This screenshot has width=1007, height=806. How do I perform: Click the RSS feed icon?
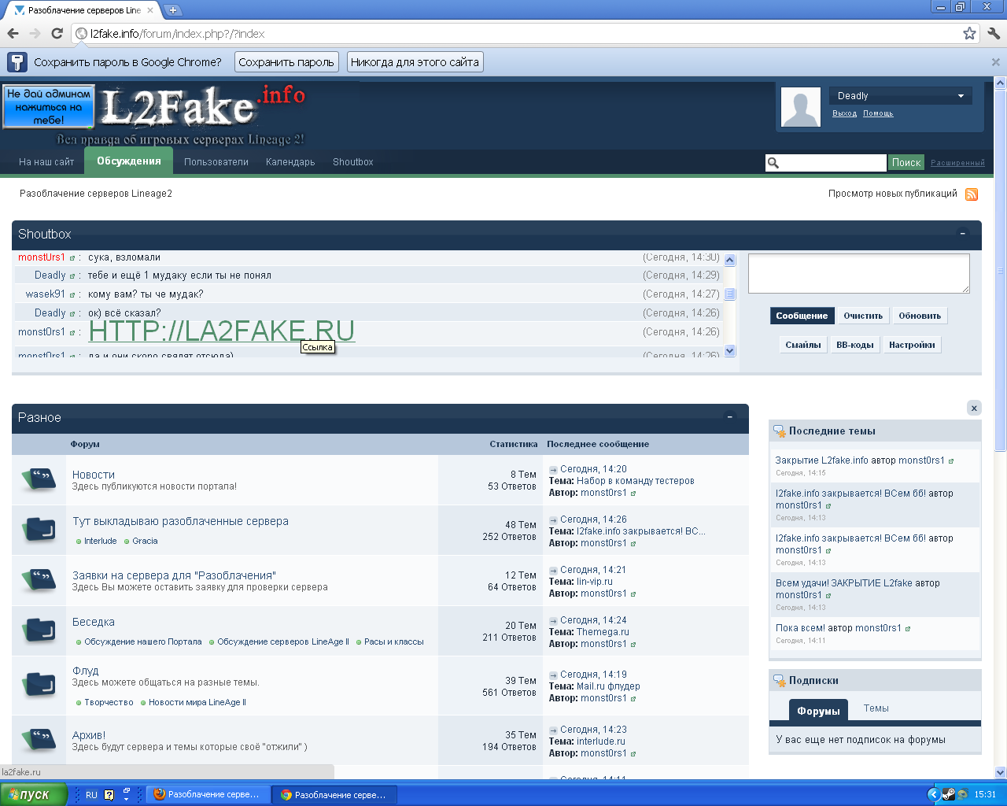tap(972, 194)
